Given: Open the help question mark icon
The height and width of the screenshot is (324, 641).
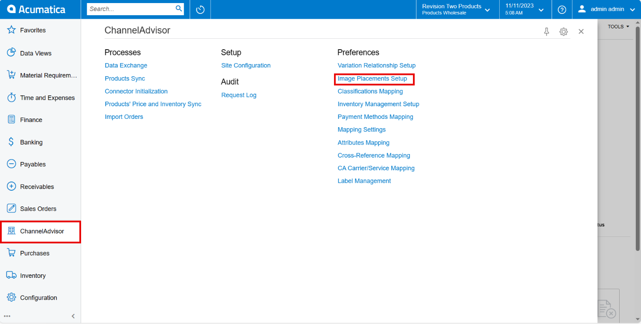Looking at the screenshot, I should pos(562,10).
